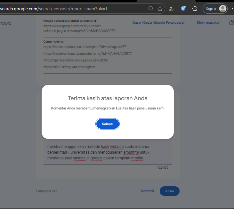234x209 pixels.
Task: Click the Terima kasih atas laporan Anda heading
Action: click(x=108, y=98)
